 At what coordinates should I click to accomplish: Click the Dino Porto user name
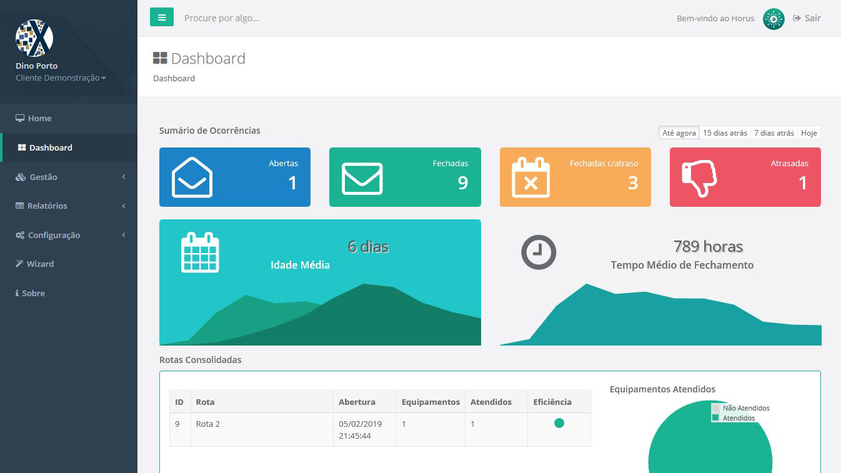point(36,66)
